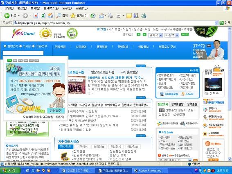Screen dimensions: 232x174
Task: Open the 글자색 dropdown
Action: click(x=155, y=35)
